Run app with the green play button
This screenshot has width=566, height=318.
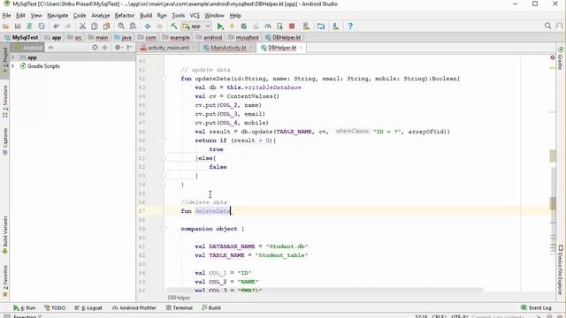(x=220, y=26)
